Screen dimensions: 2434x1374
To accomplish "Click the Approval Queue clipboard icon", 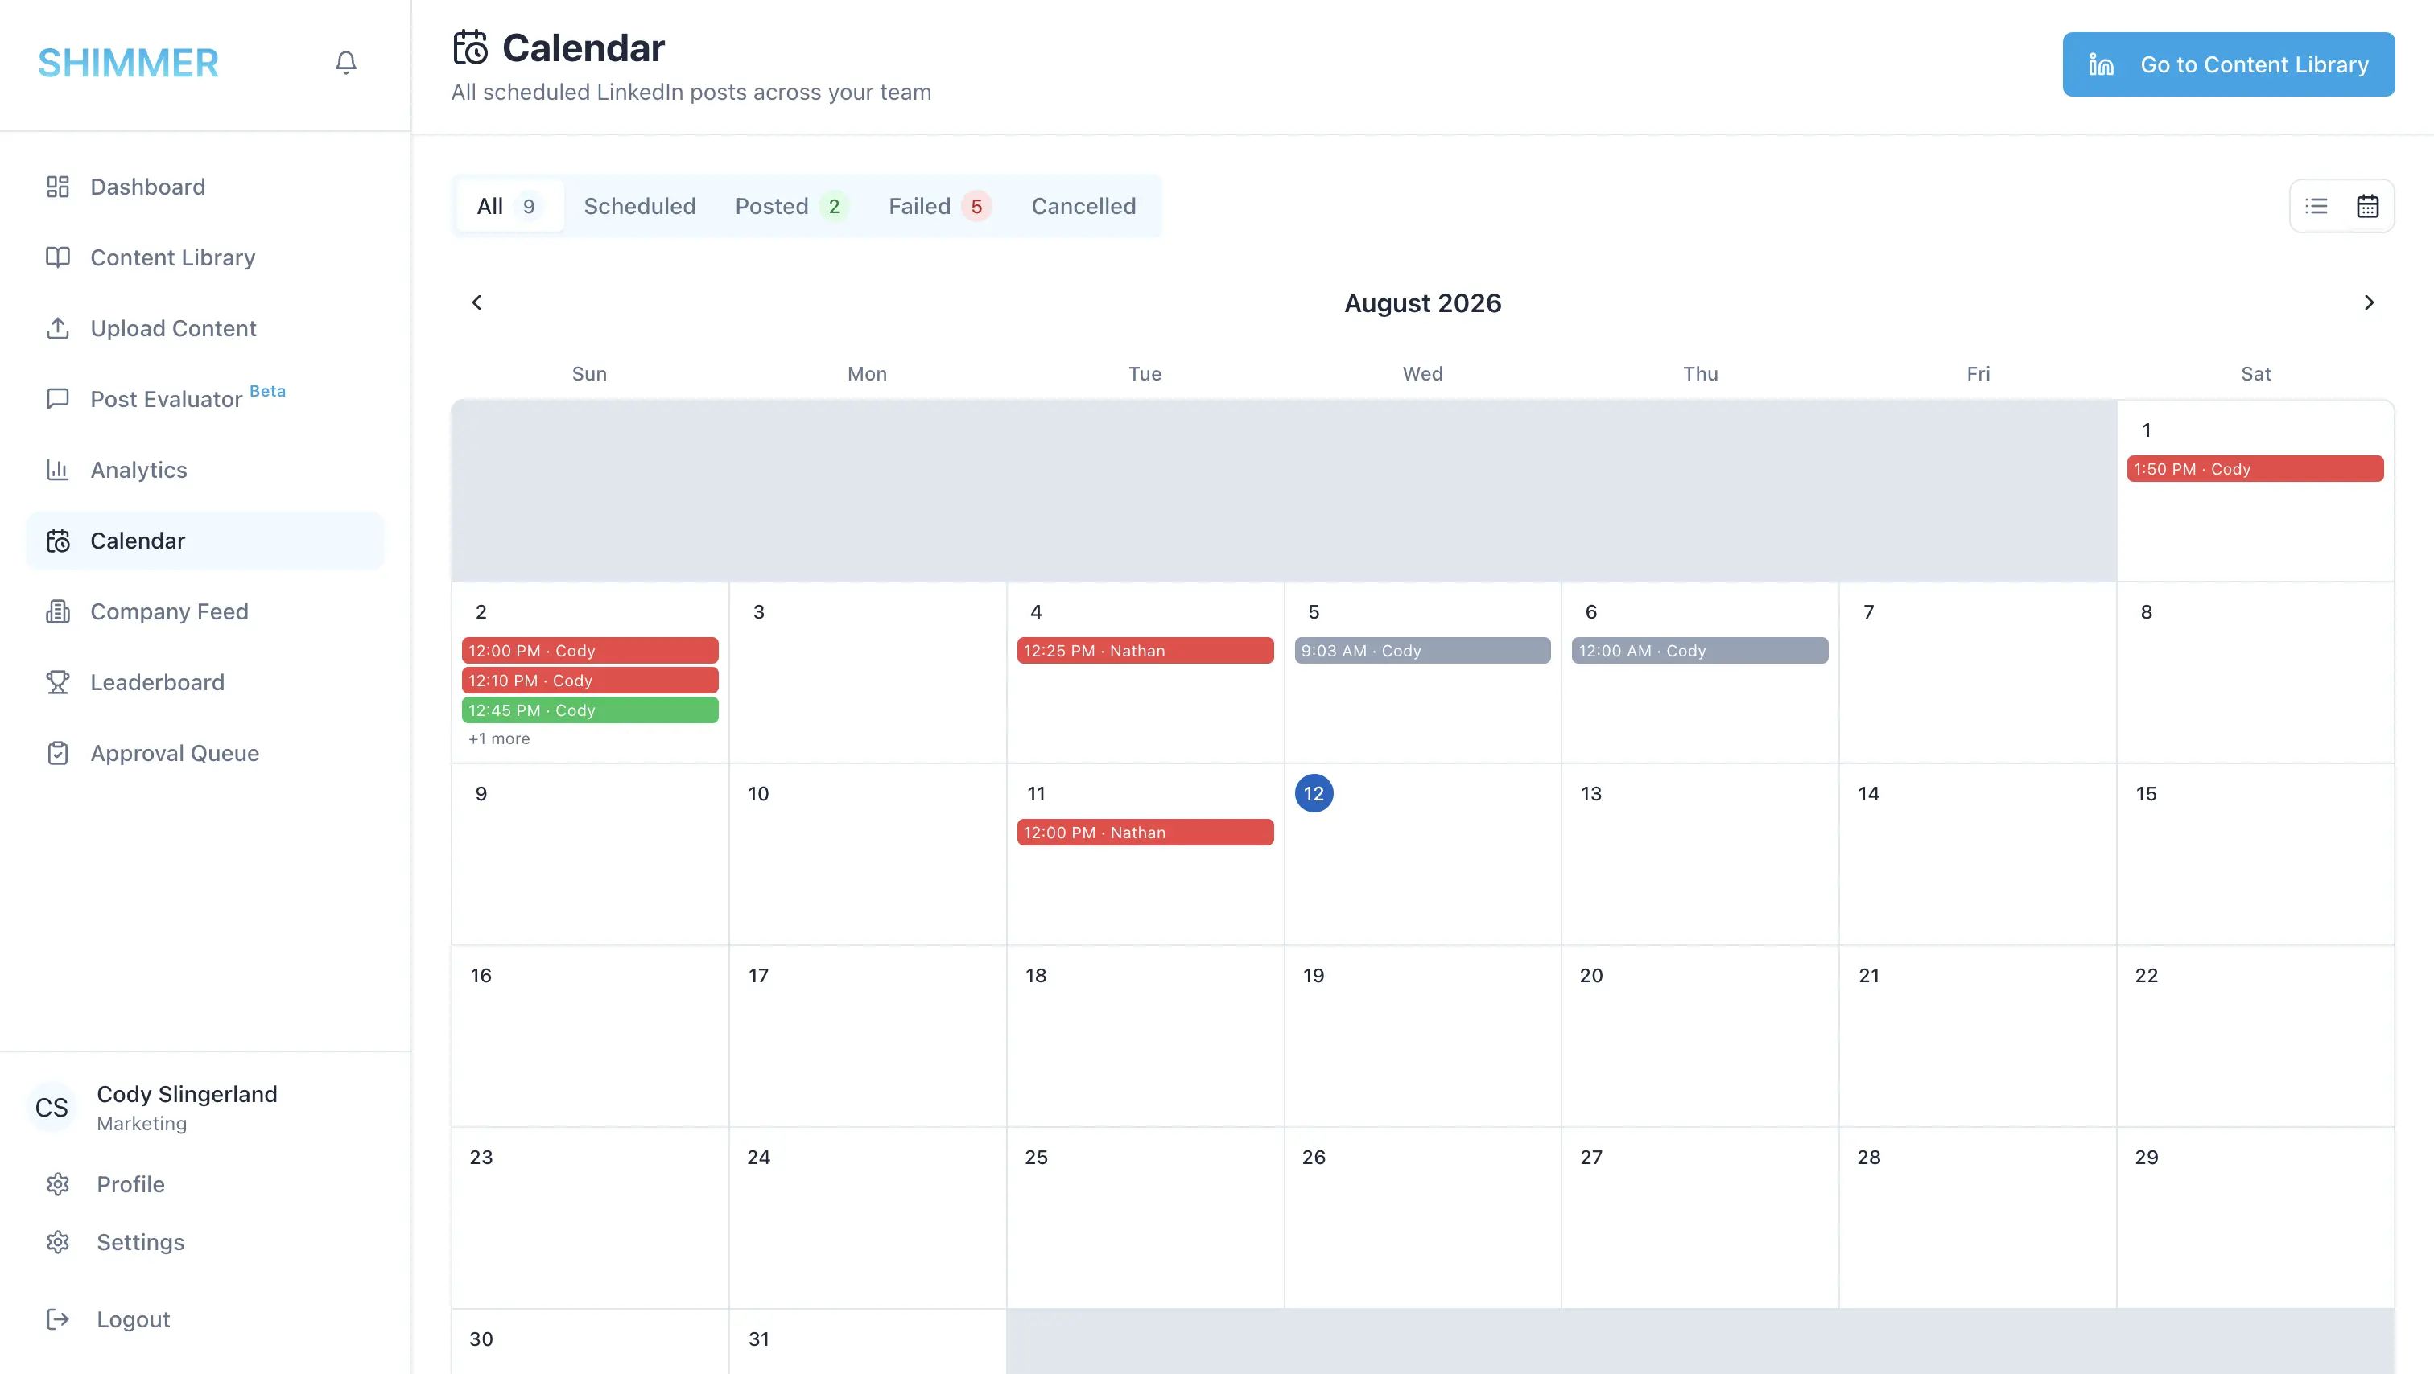I will pyautogui.click(x=58, y=754).
